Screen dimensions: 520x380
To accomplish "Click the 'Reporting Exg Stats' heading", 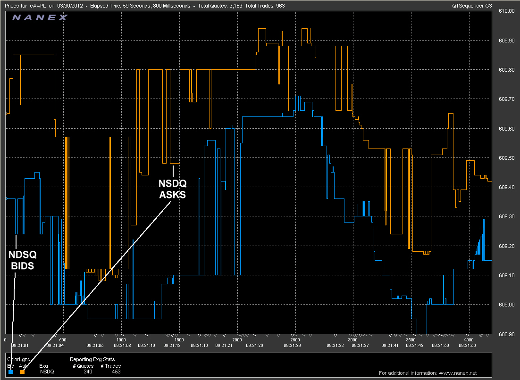I will tap(92, 359).
